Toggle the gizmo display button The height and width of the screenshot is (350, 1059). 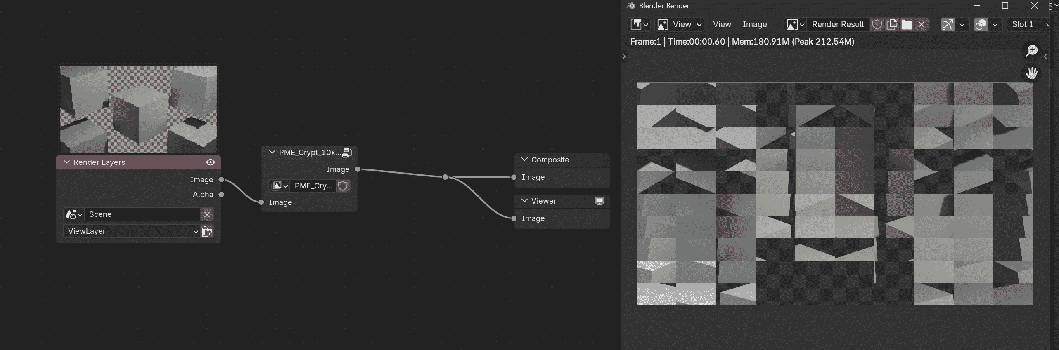pyautogui.click(x=948, y=24)
